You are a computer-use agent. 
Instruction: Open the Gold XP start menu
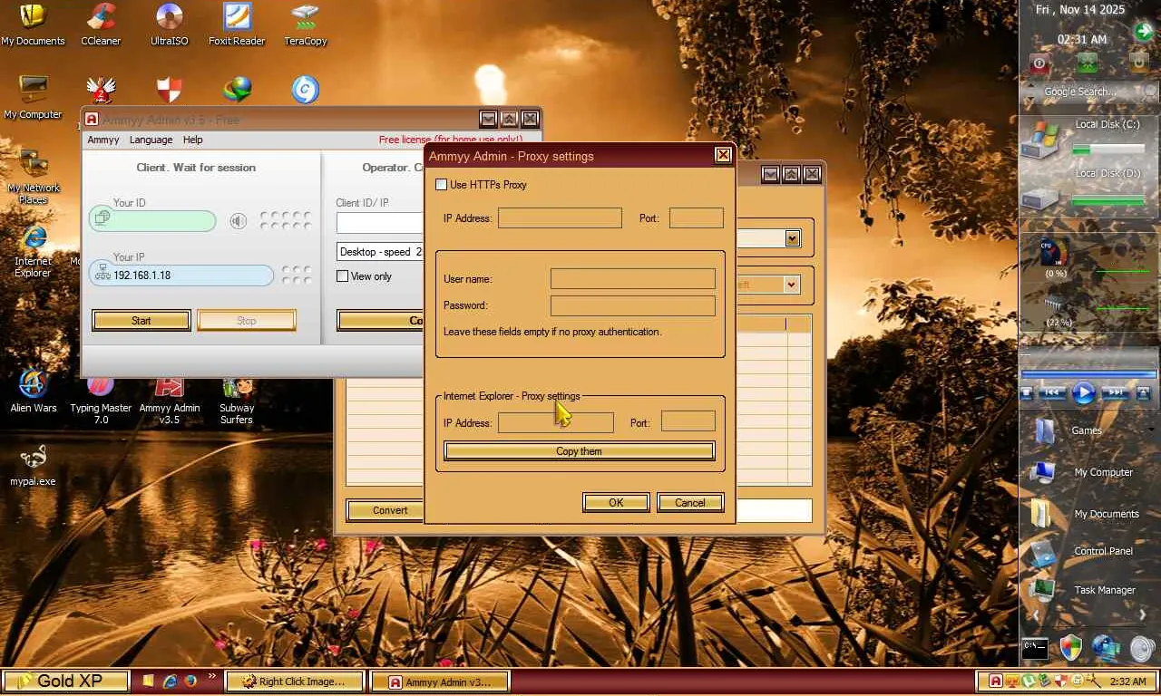pos(65,681)
